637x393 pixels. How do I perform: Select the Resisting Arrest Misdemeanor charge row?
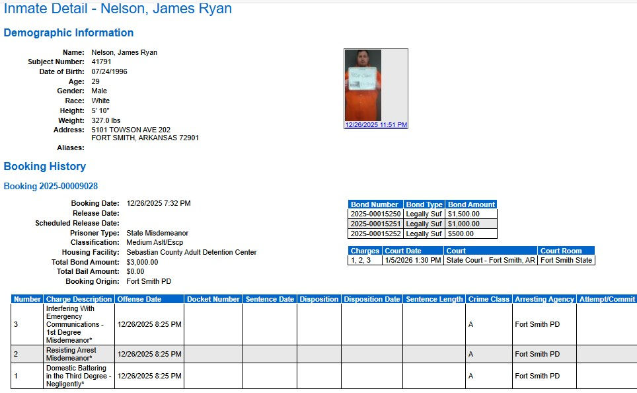coord(324,355)
